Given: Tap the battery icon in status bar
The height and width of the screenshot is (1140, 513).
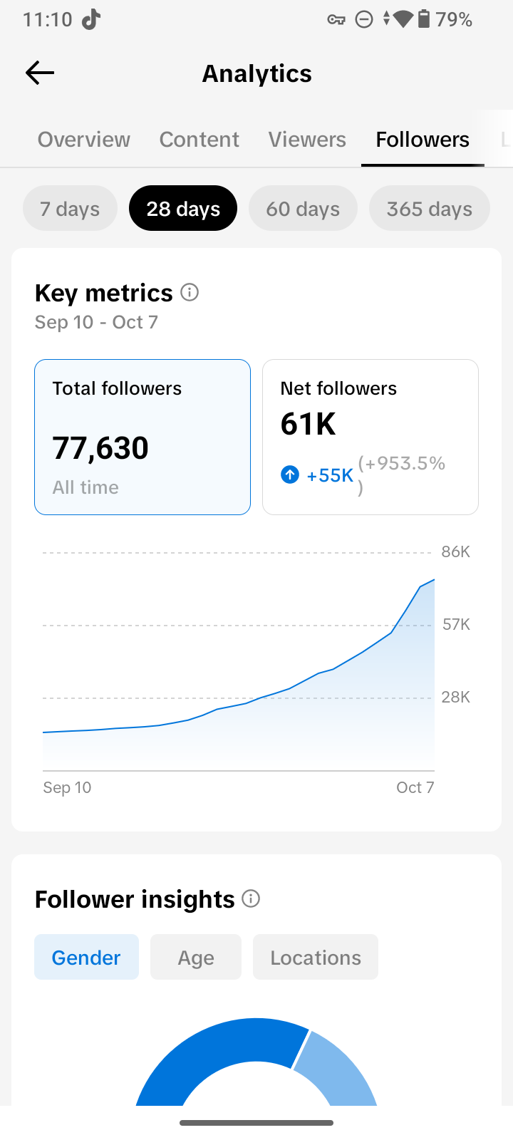Looking at the screenshot, I should (x=424, y=19).
